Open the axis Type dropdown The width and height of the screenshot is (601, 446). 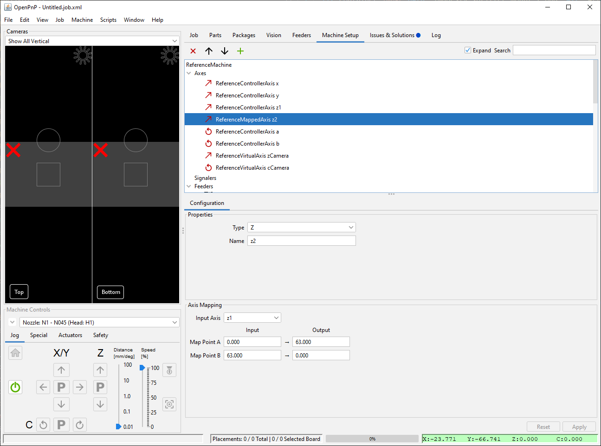tap(302, 227)
